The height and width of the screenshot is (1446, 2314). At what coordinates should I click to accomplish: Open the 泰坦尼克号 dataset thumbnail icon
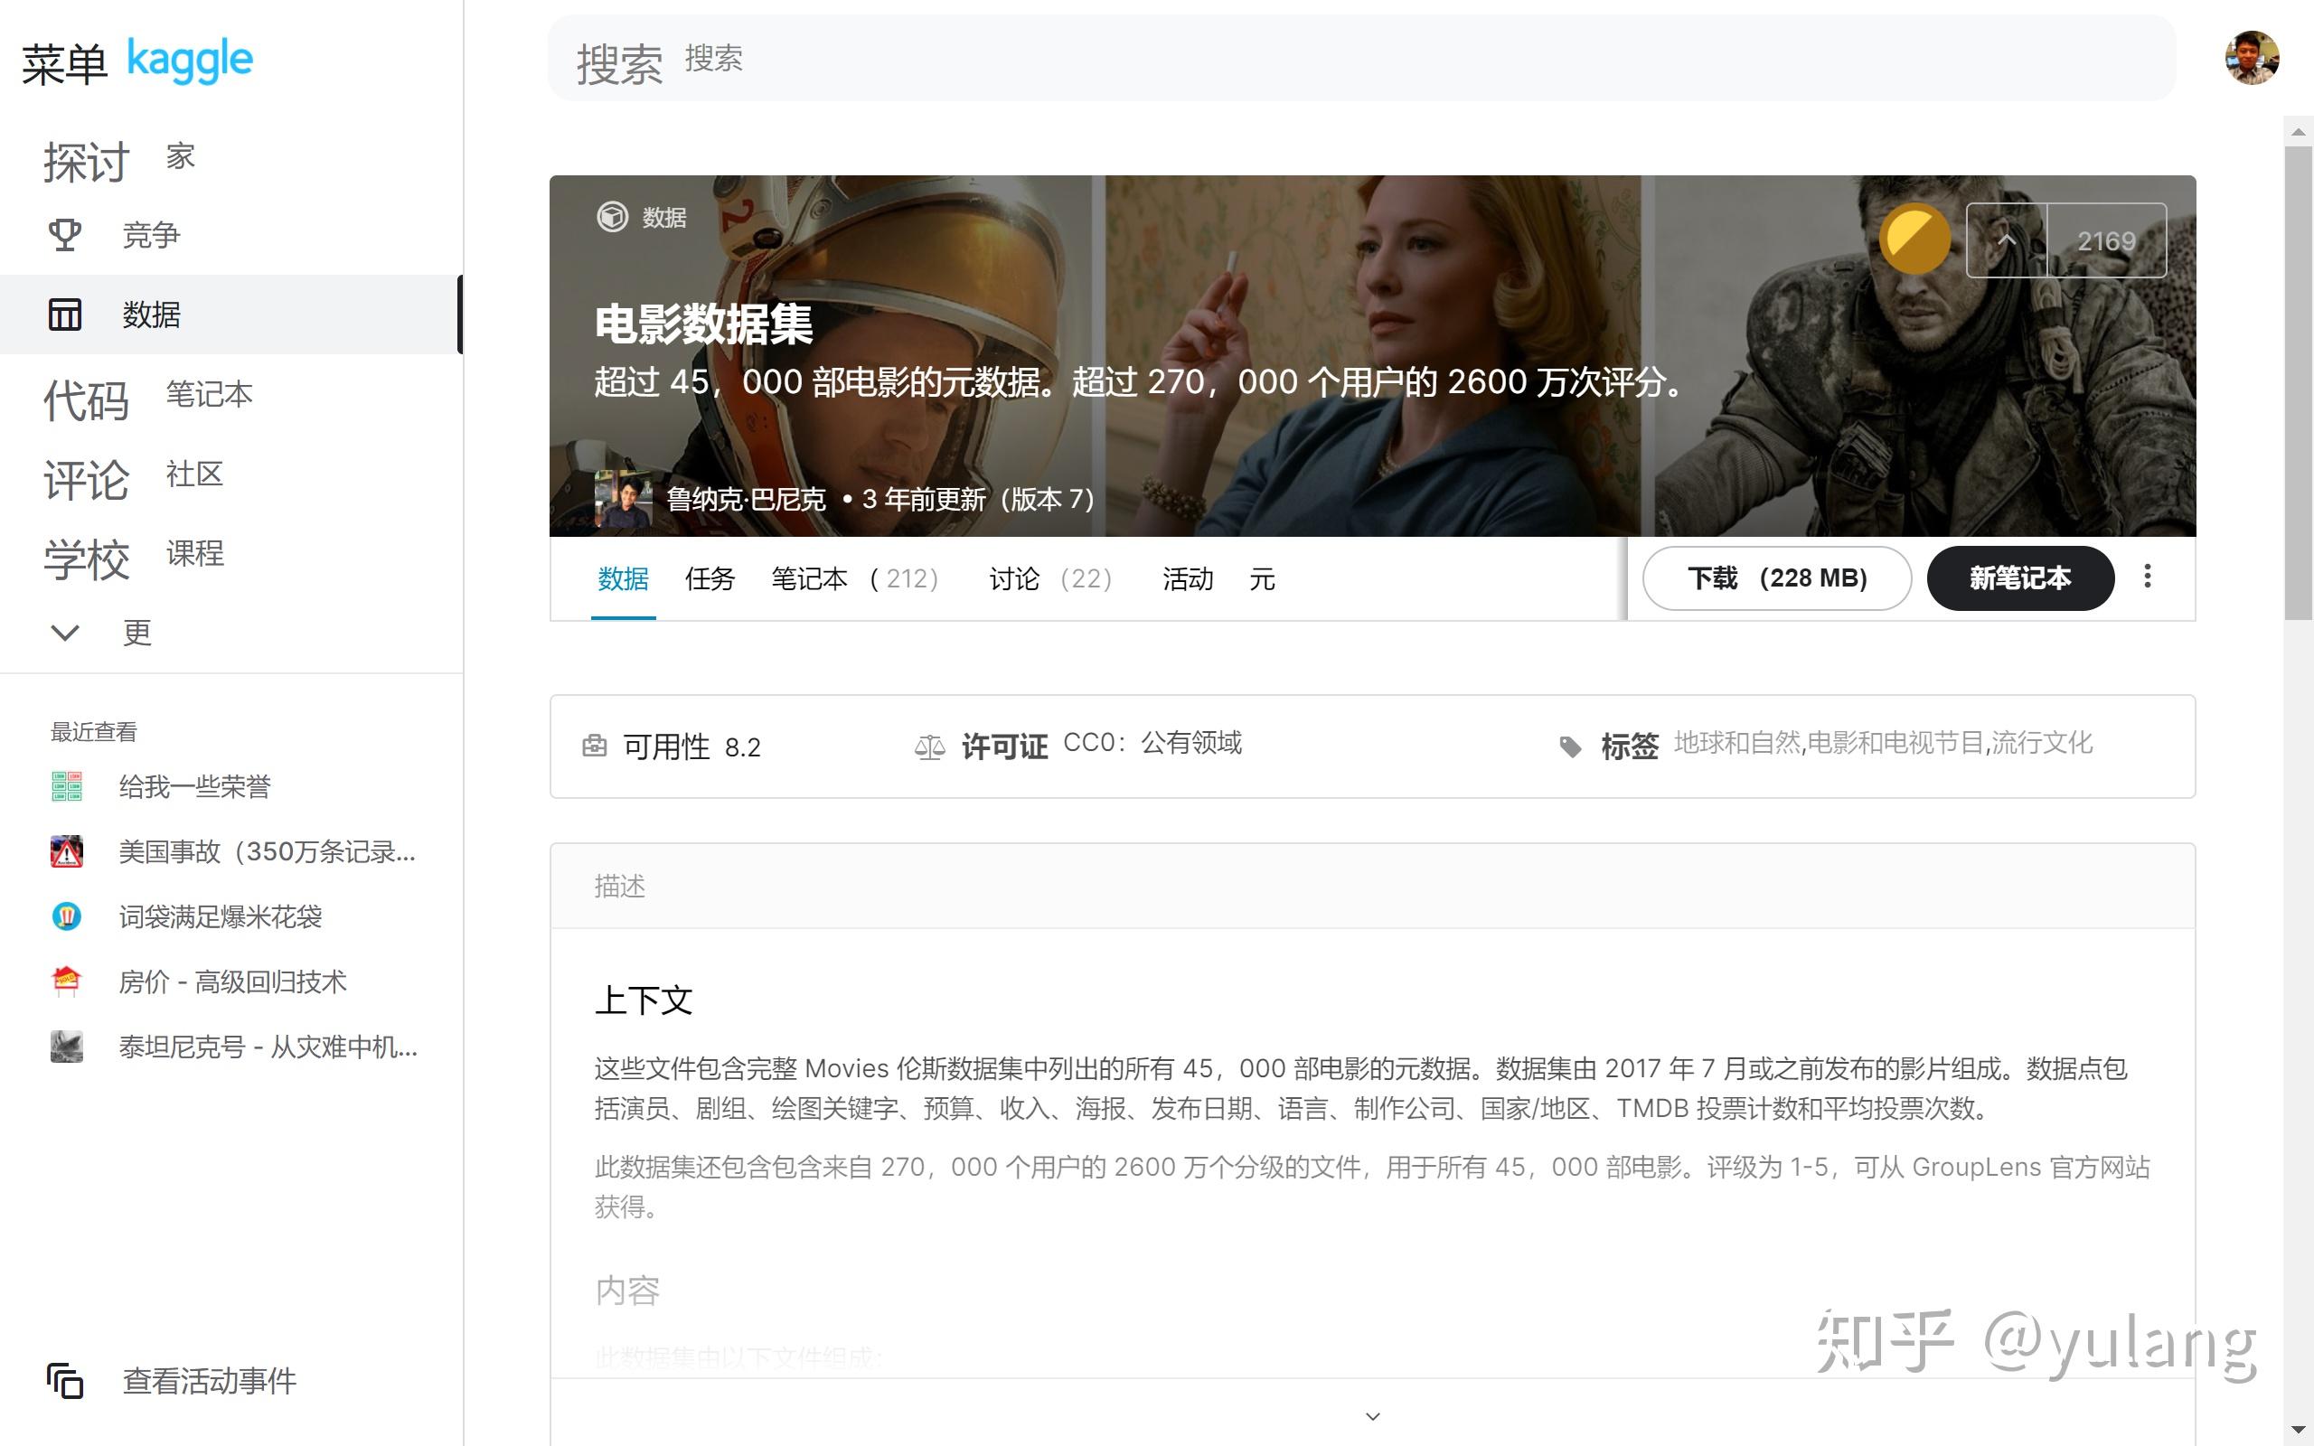[66, 1047]
